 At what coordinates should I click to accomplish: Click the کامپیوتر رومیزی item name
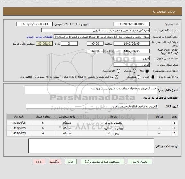(113, 123)
